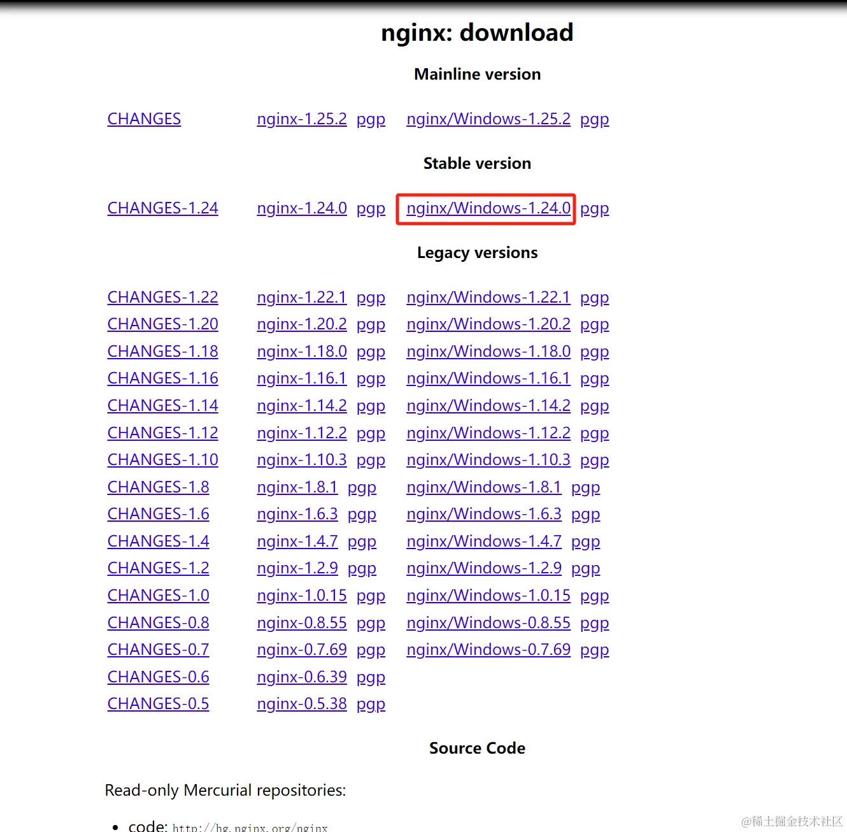Image resolution: width=847 pixels, height=832 pixels.
Task: Download nginx-1.24.0 stable source
Action: (x=302, y=208)
